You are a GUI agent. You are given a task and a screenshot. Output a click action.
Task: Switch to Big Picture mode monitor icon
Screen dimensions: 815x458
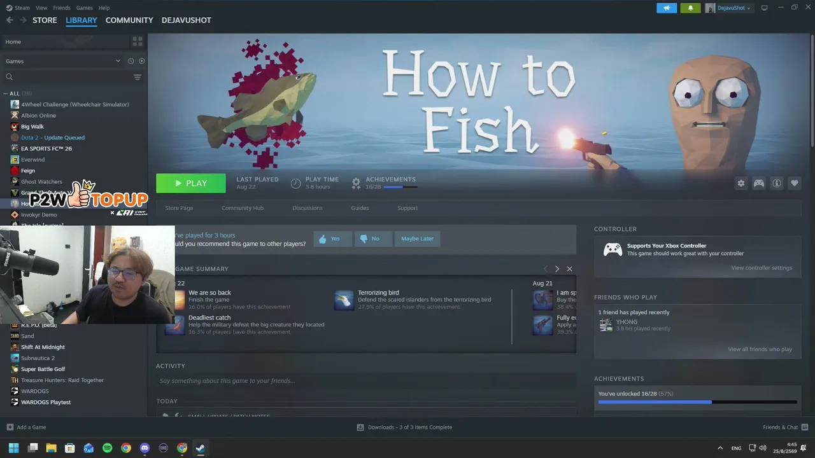click(x=765, y=8)
